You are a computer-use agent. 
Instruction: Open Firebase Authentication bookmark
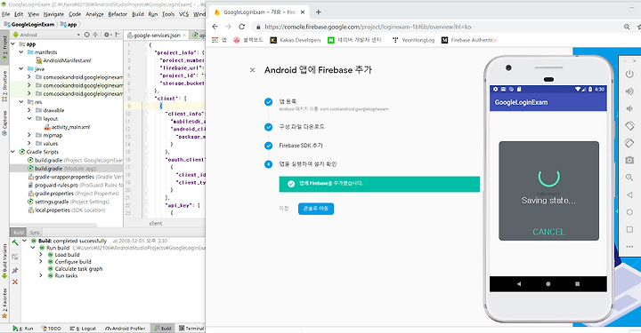[x=469, y=40]
